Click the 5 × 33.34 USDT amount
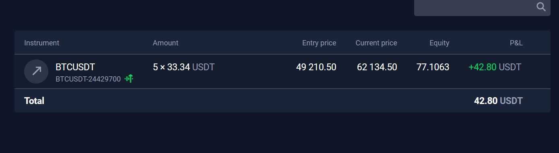The width and height of the screenshot is (559, 153). [184, 67]
